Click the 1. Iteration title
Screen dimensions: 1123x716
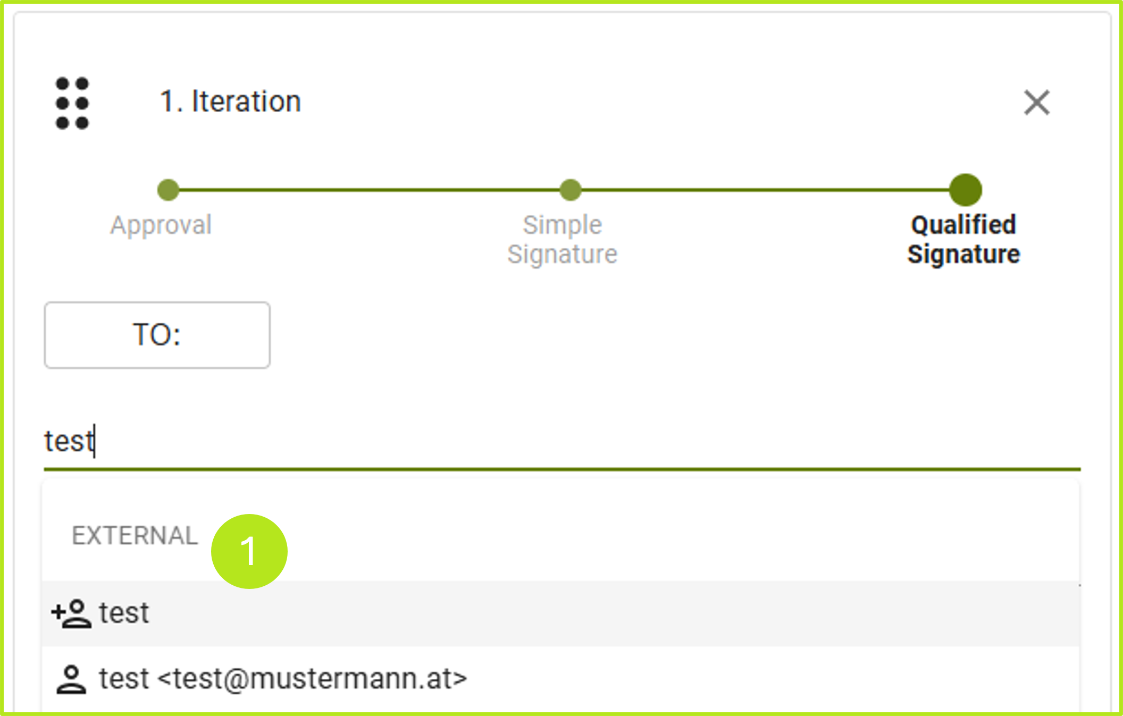click(230, 101)
